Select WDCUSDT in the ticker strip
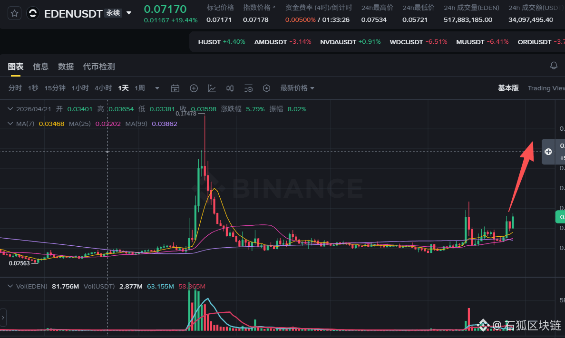The width and height of the screenshot is (565, 338). (x=419, y=42)
